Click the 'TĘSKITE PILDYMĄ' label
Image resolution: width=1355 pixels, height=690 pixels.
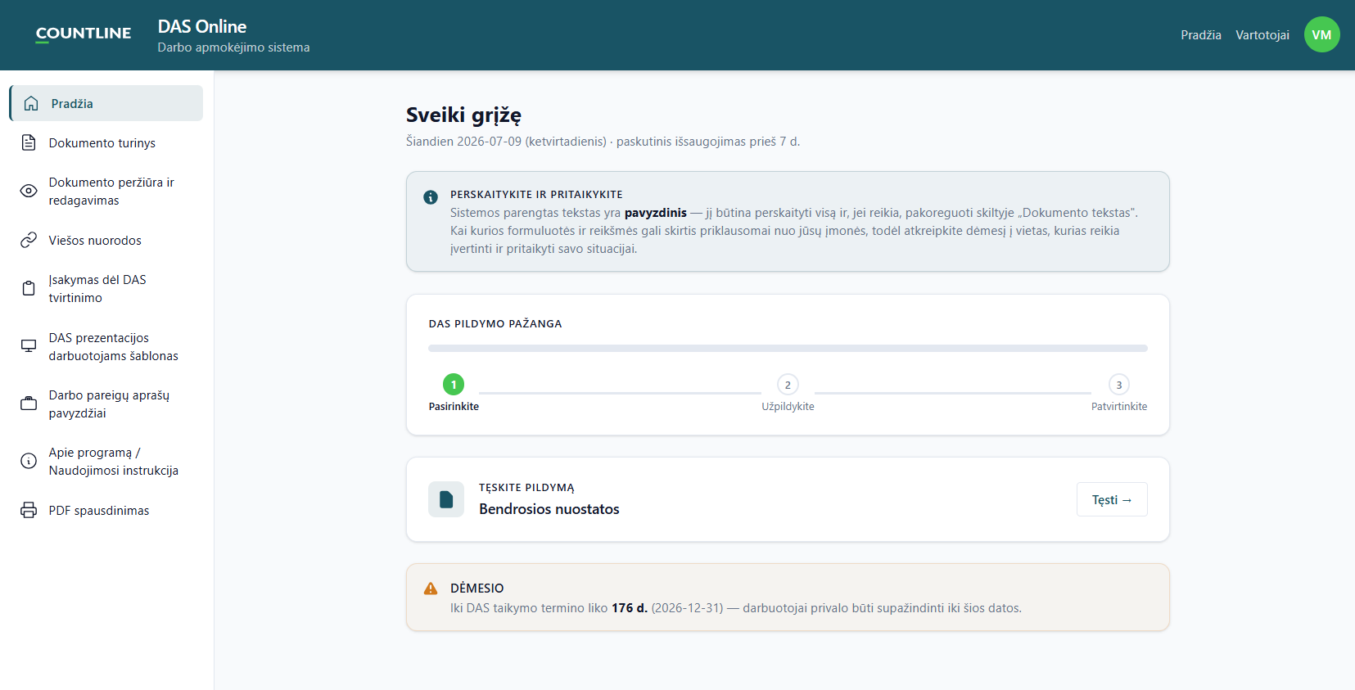pyautogui.click(x=526, y=487)
